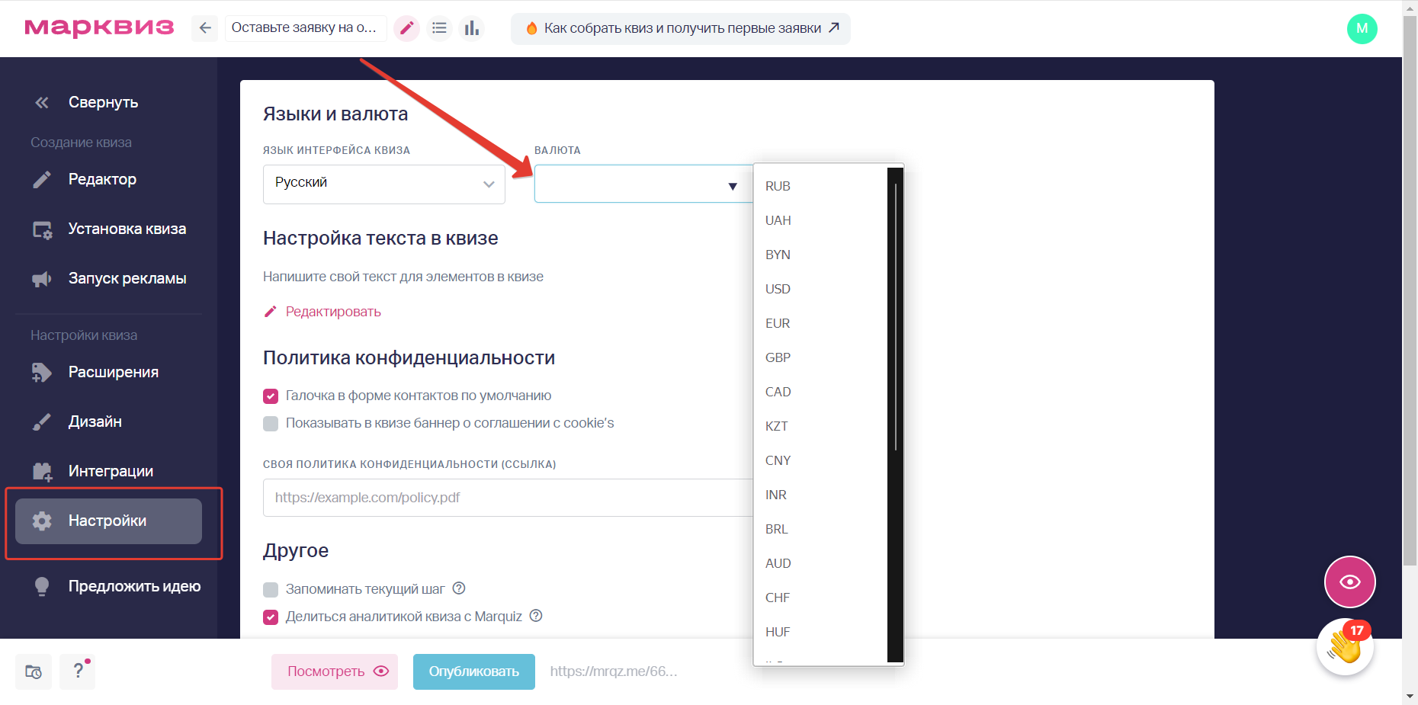Click the Редактировать link

333,312
